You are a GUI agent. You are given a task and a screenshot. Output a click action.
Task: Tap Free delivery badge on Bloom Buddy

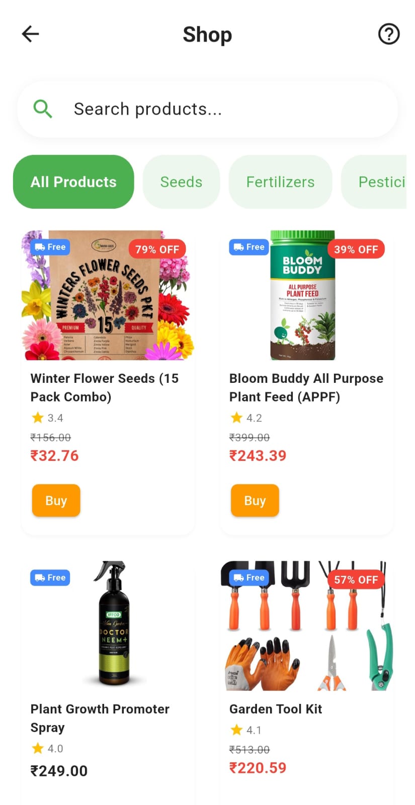tap(249, 247)
